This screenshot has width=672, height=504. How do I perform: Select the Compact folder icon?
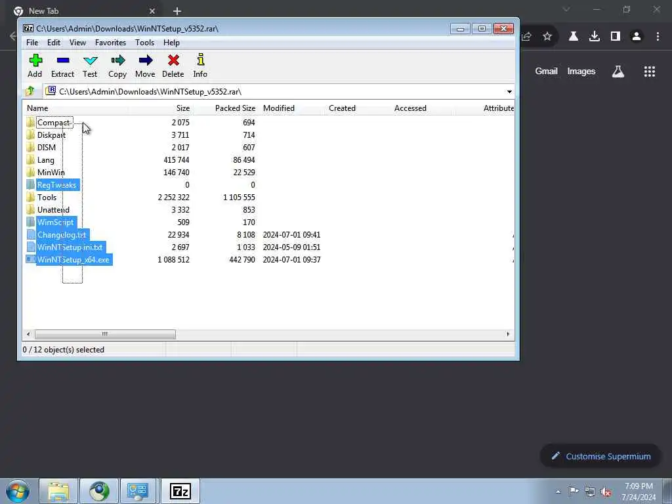point(30,123)
